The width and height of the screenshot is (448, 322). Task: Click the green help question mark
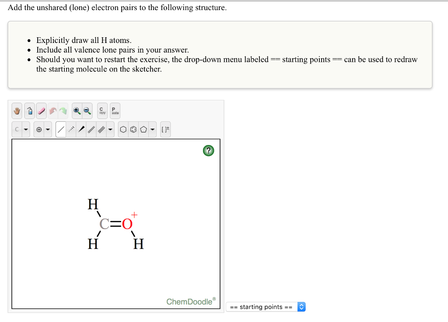pos(209,151)
